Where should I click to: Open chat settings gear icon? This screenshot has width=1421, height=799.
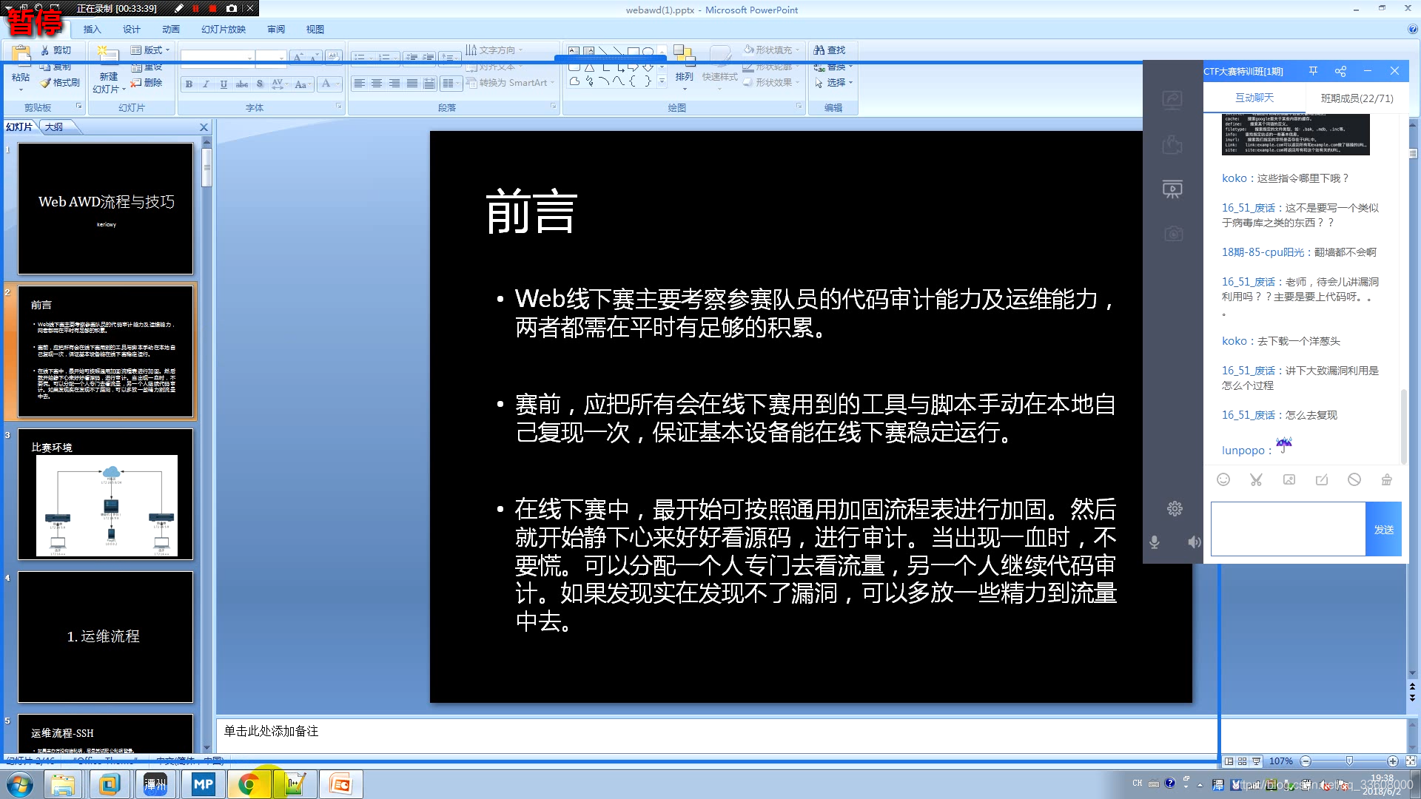coord(1175,508)
